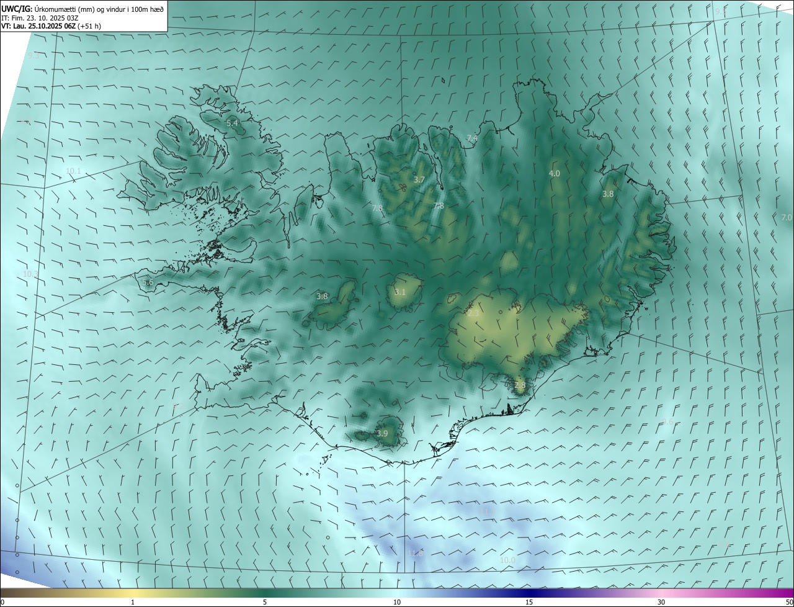Click the color scale tick label "5"

[x=265, y=602]
